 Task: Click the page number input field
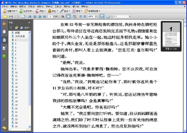(50, 16)
